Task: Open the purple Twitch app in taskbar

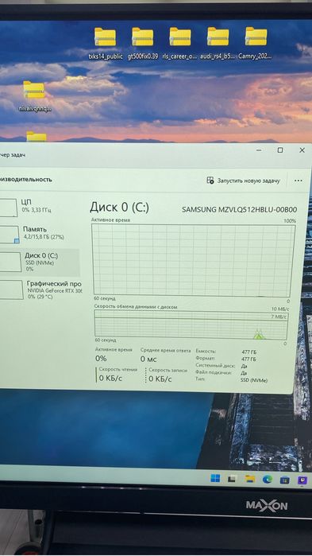Action: 302,480
